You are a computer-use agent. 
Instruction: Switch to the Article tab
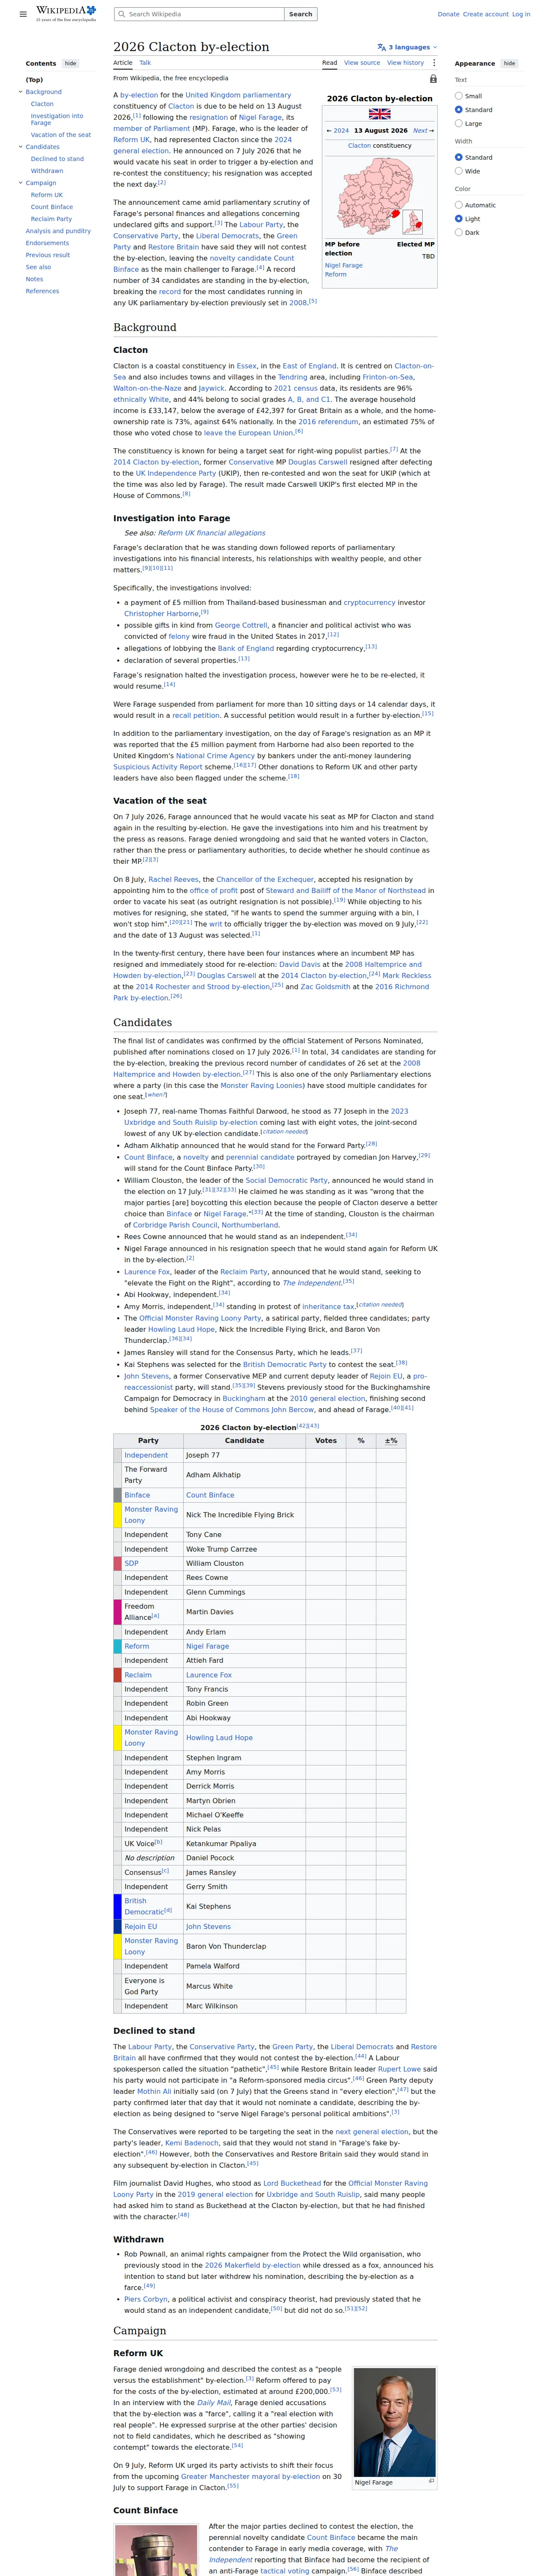tap(123, 63)
